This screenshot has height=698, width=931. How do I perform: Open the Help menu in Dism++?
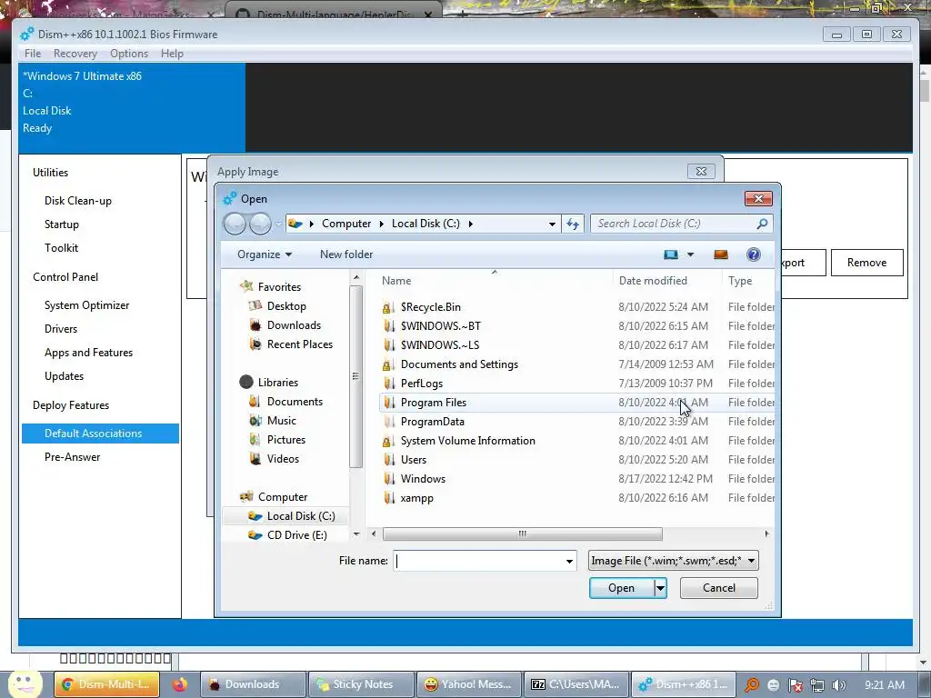pyautogui.click(x=172, y=54)
